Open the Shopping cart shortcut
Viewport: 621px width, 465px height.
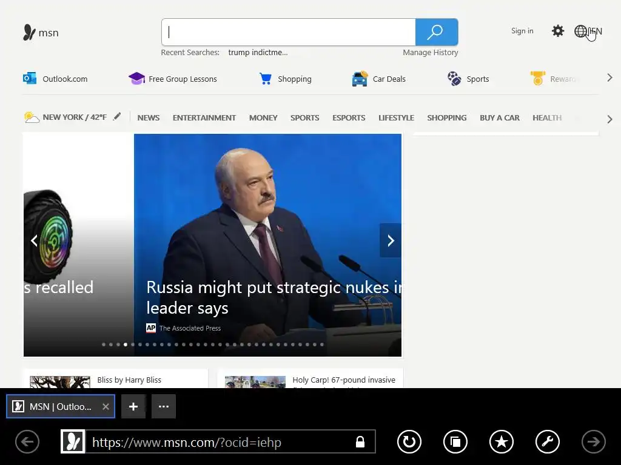tap(285, 79)
